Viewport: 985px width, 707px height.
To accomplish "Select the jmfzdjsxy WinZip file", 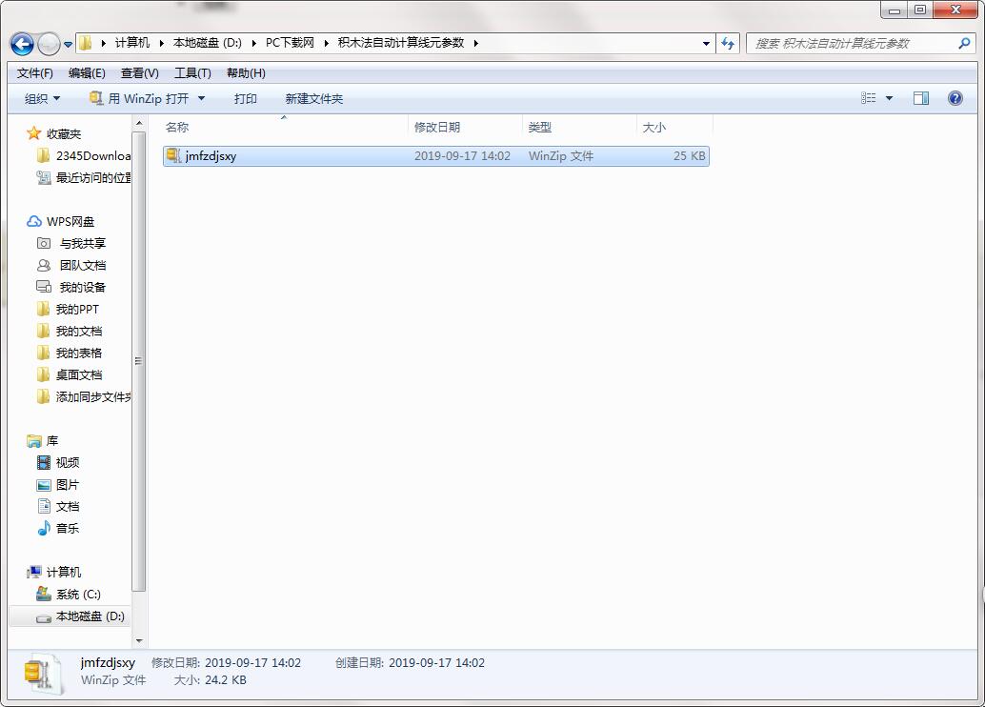I will pos(436,156).
